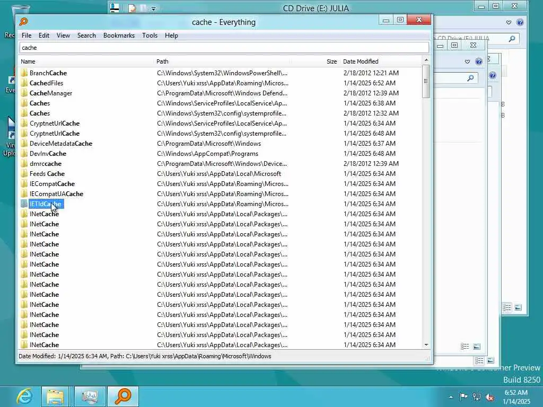Select the DevInvCache folder icon
The image size is (543, 407).
pyautogui.click(x=24, y=153)
